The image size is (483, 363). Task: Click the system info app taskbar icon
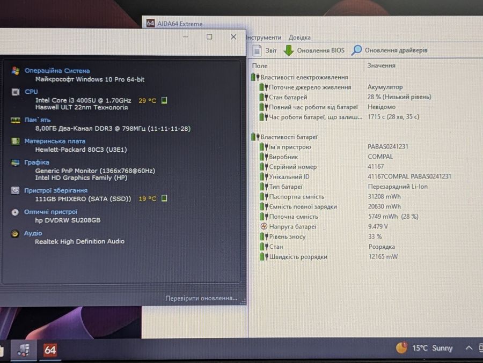(x=24, y=350)
